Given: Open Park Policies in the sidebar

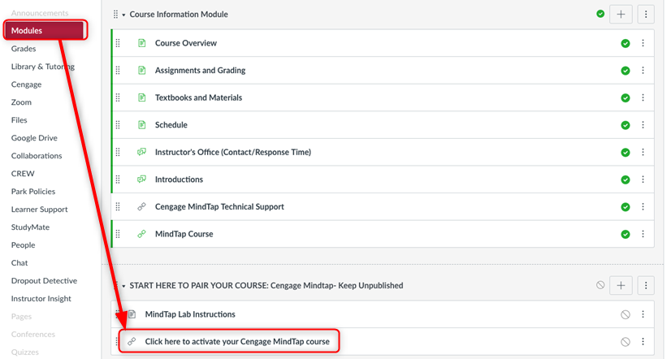Looking at the screenshot, I should (33, 191).
